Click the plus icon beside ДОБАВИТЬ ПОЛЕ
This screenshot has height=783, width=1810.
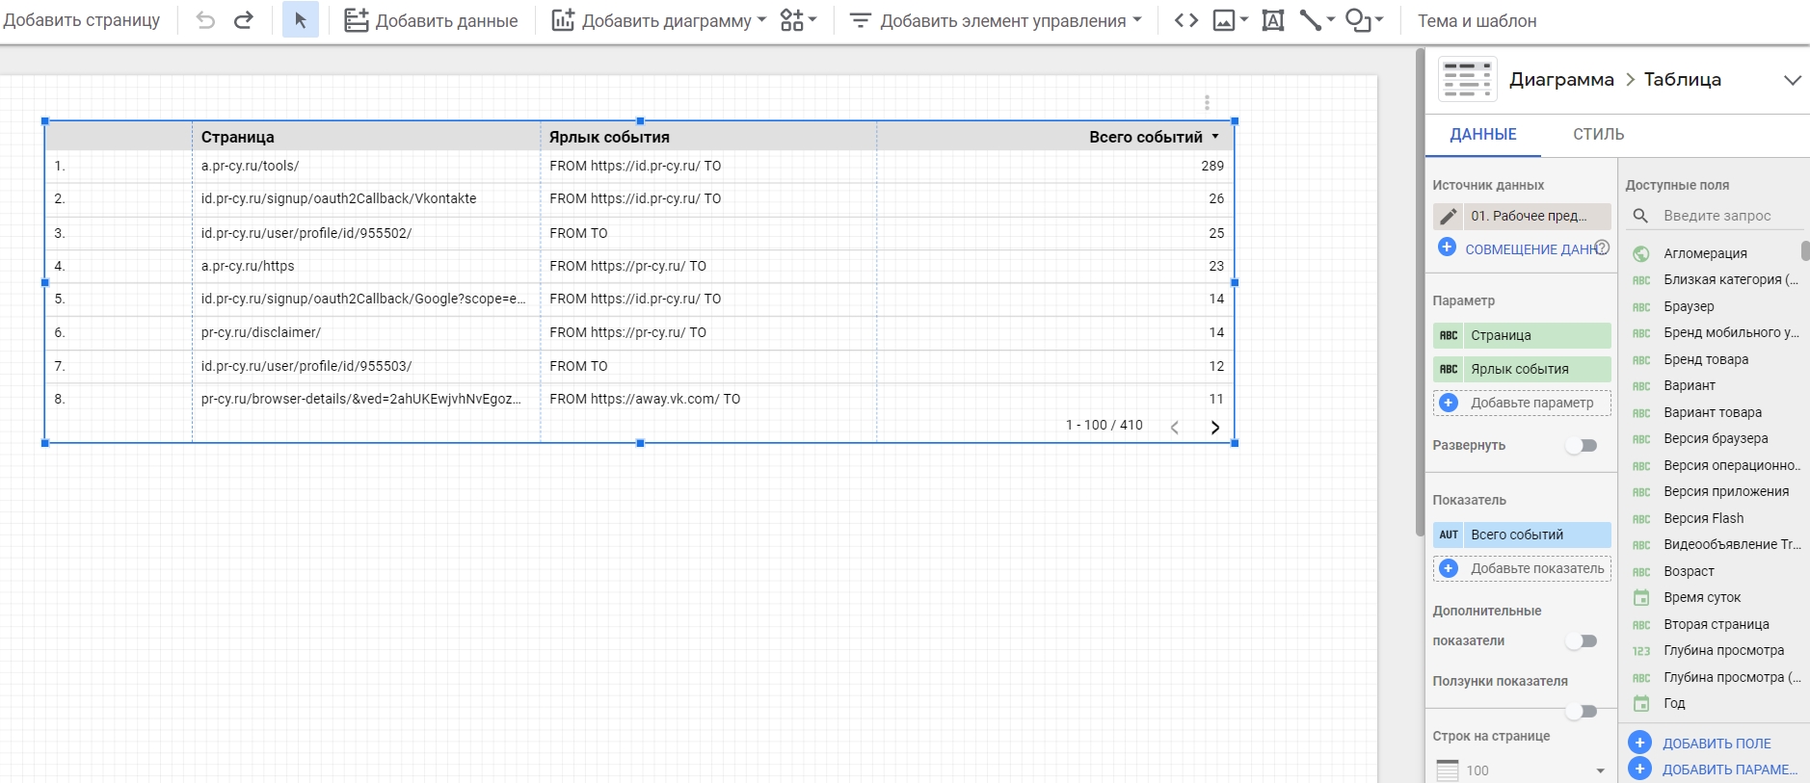pyautogui.click(x=1639, y=743)
